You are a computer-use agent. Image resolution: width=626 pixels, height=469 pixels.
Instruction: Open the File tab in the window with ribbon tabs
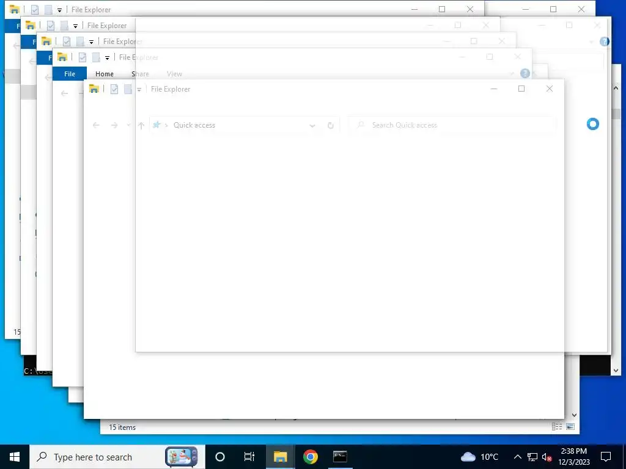70,74
